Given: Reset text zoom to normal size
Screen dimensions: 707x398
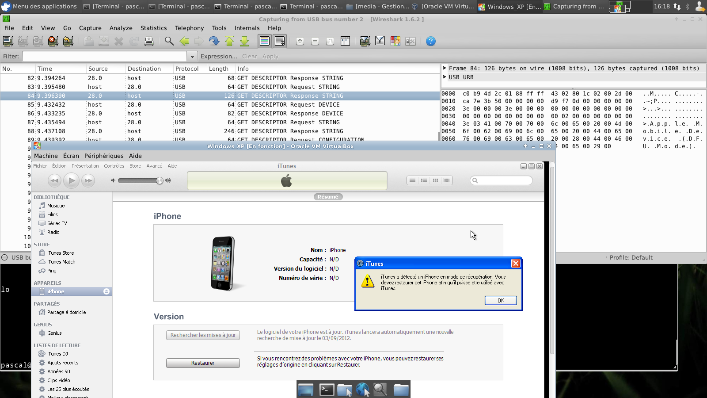Looking at the screenshot, I should coord(330,41).
